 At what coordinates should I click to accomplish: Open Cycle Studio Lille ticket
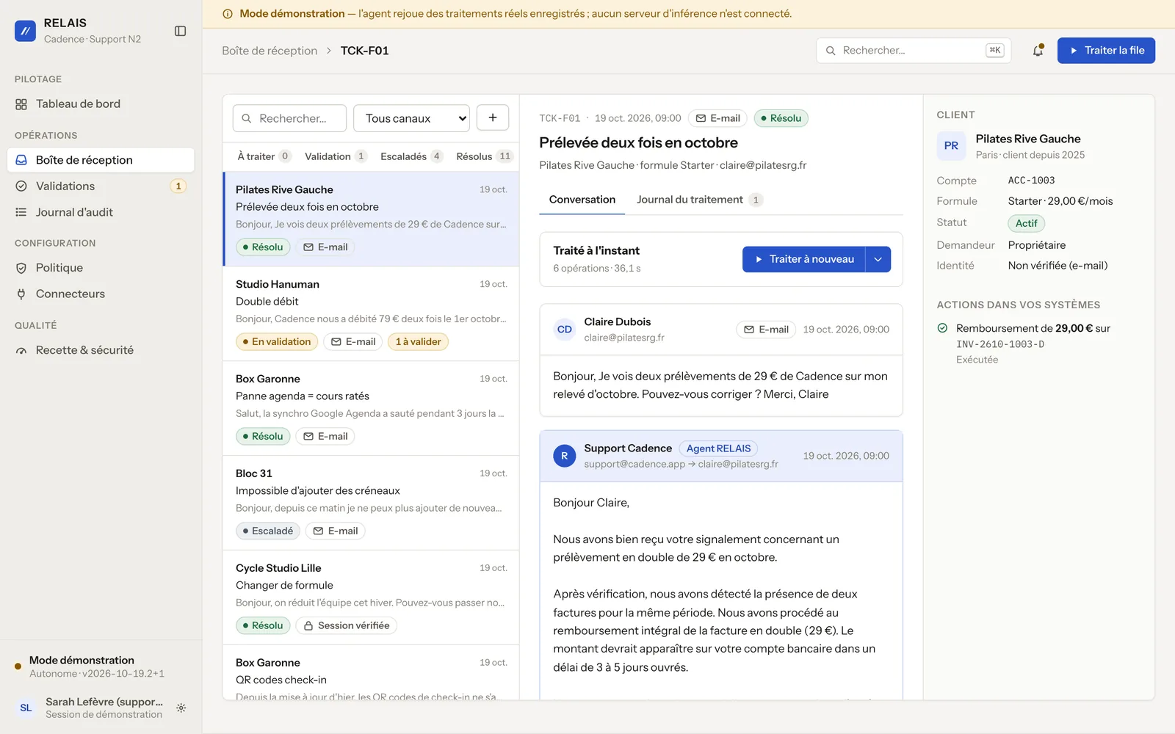(x=371, y=597)
